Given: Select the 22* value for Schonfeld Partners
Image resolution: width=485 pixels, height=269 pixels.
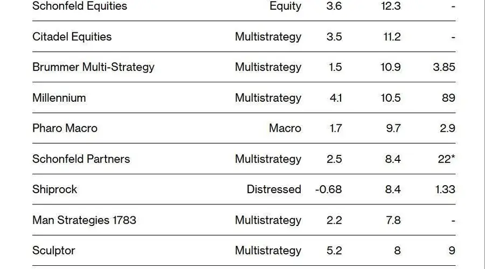Looking at the screenshot, I should pos(446,159).
